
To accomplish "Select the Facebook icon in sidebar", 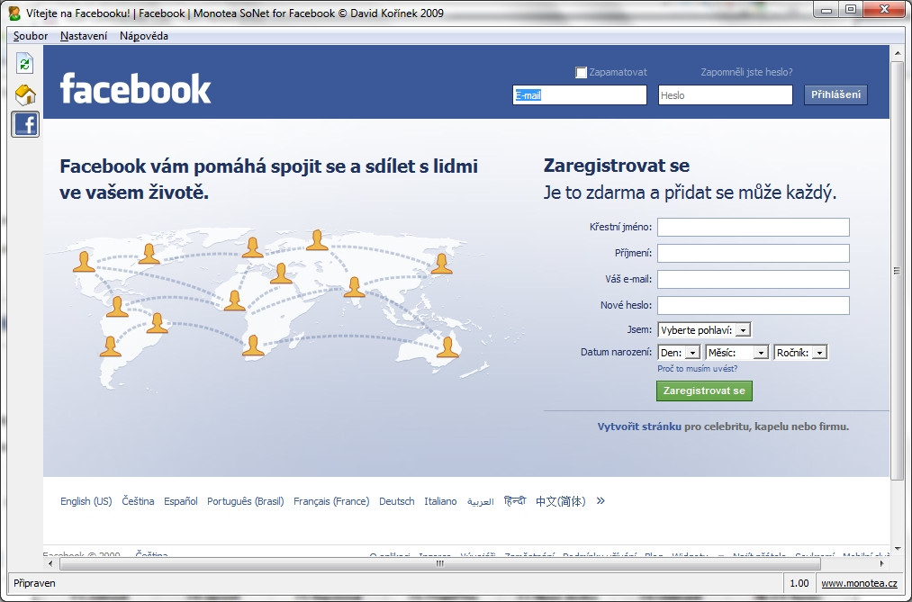I will (x=25, y=124).
